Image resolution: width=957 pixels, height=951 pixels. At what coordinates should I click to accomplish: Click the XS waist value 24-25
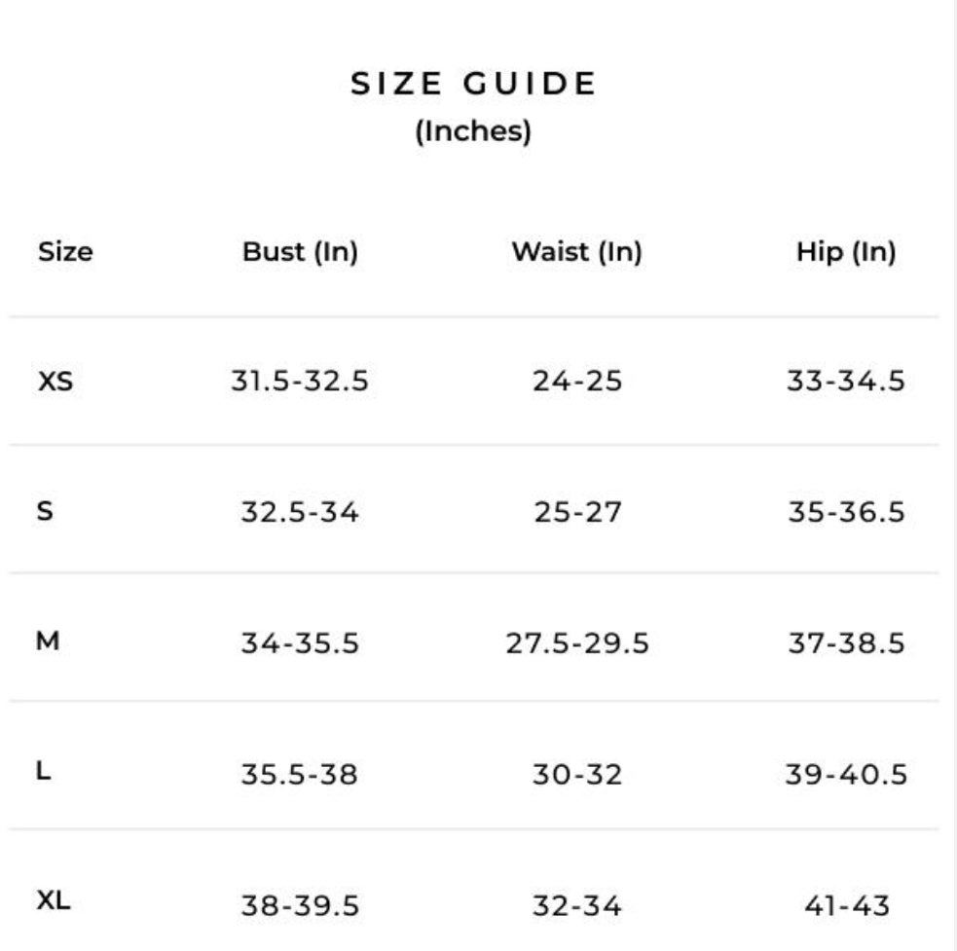(x=576, y=382)
